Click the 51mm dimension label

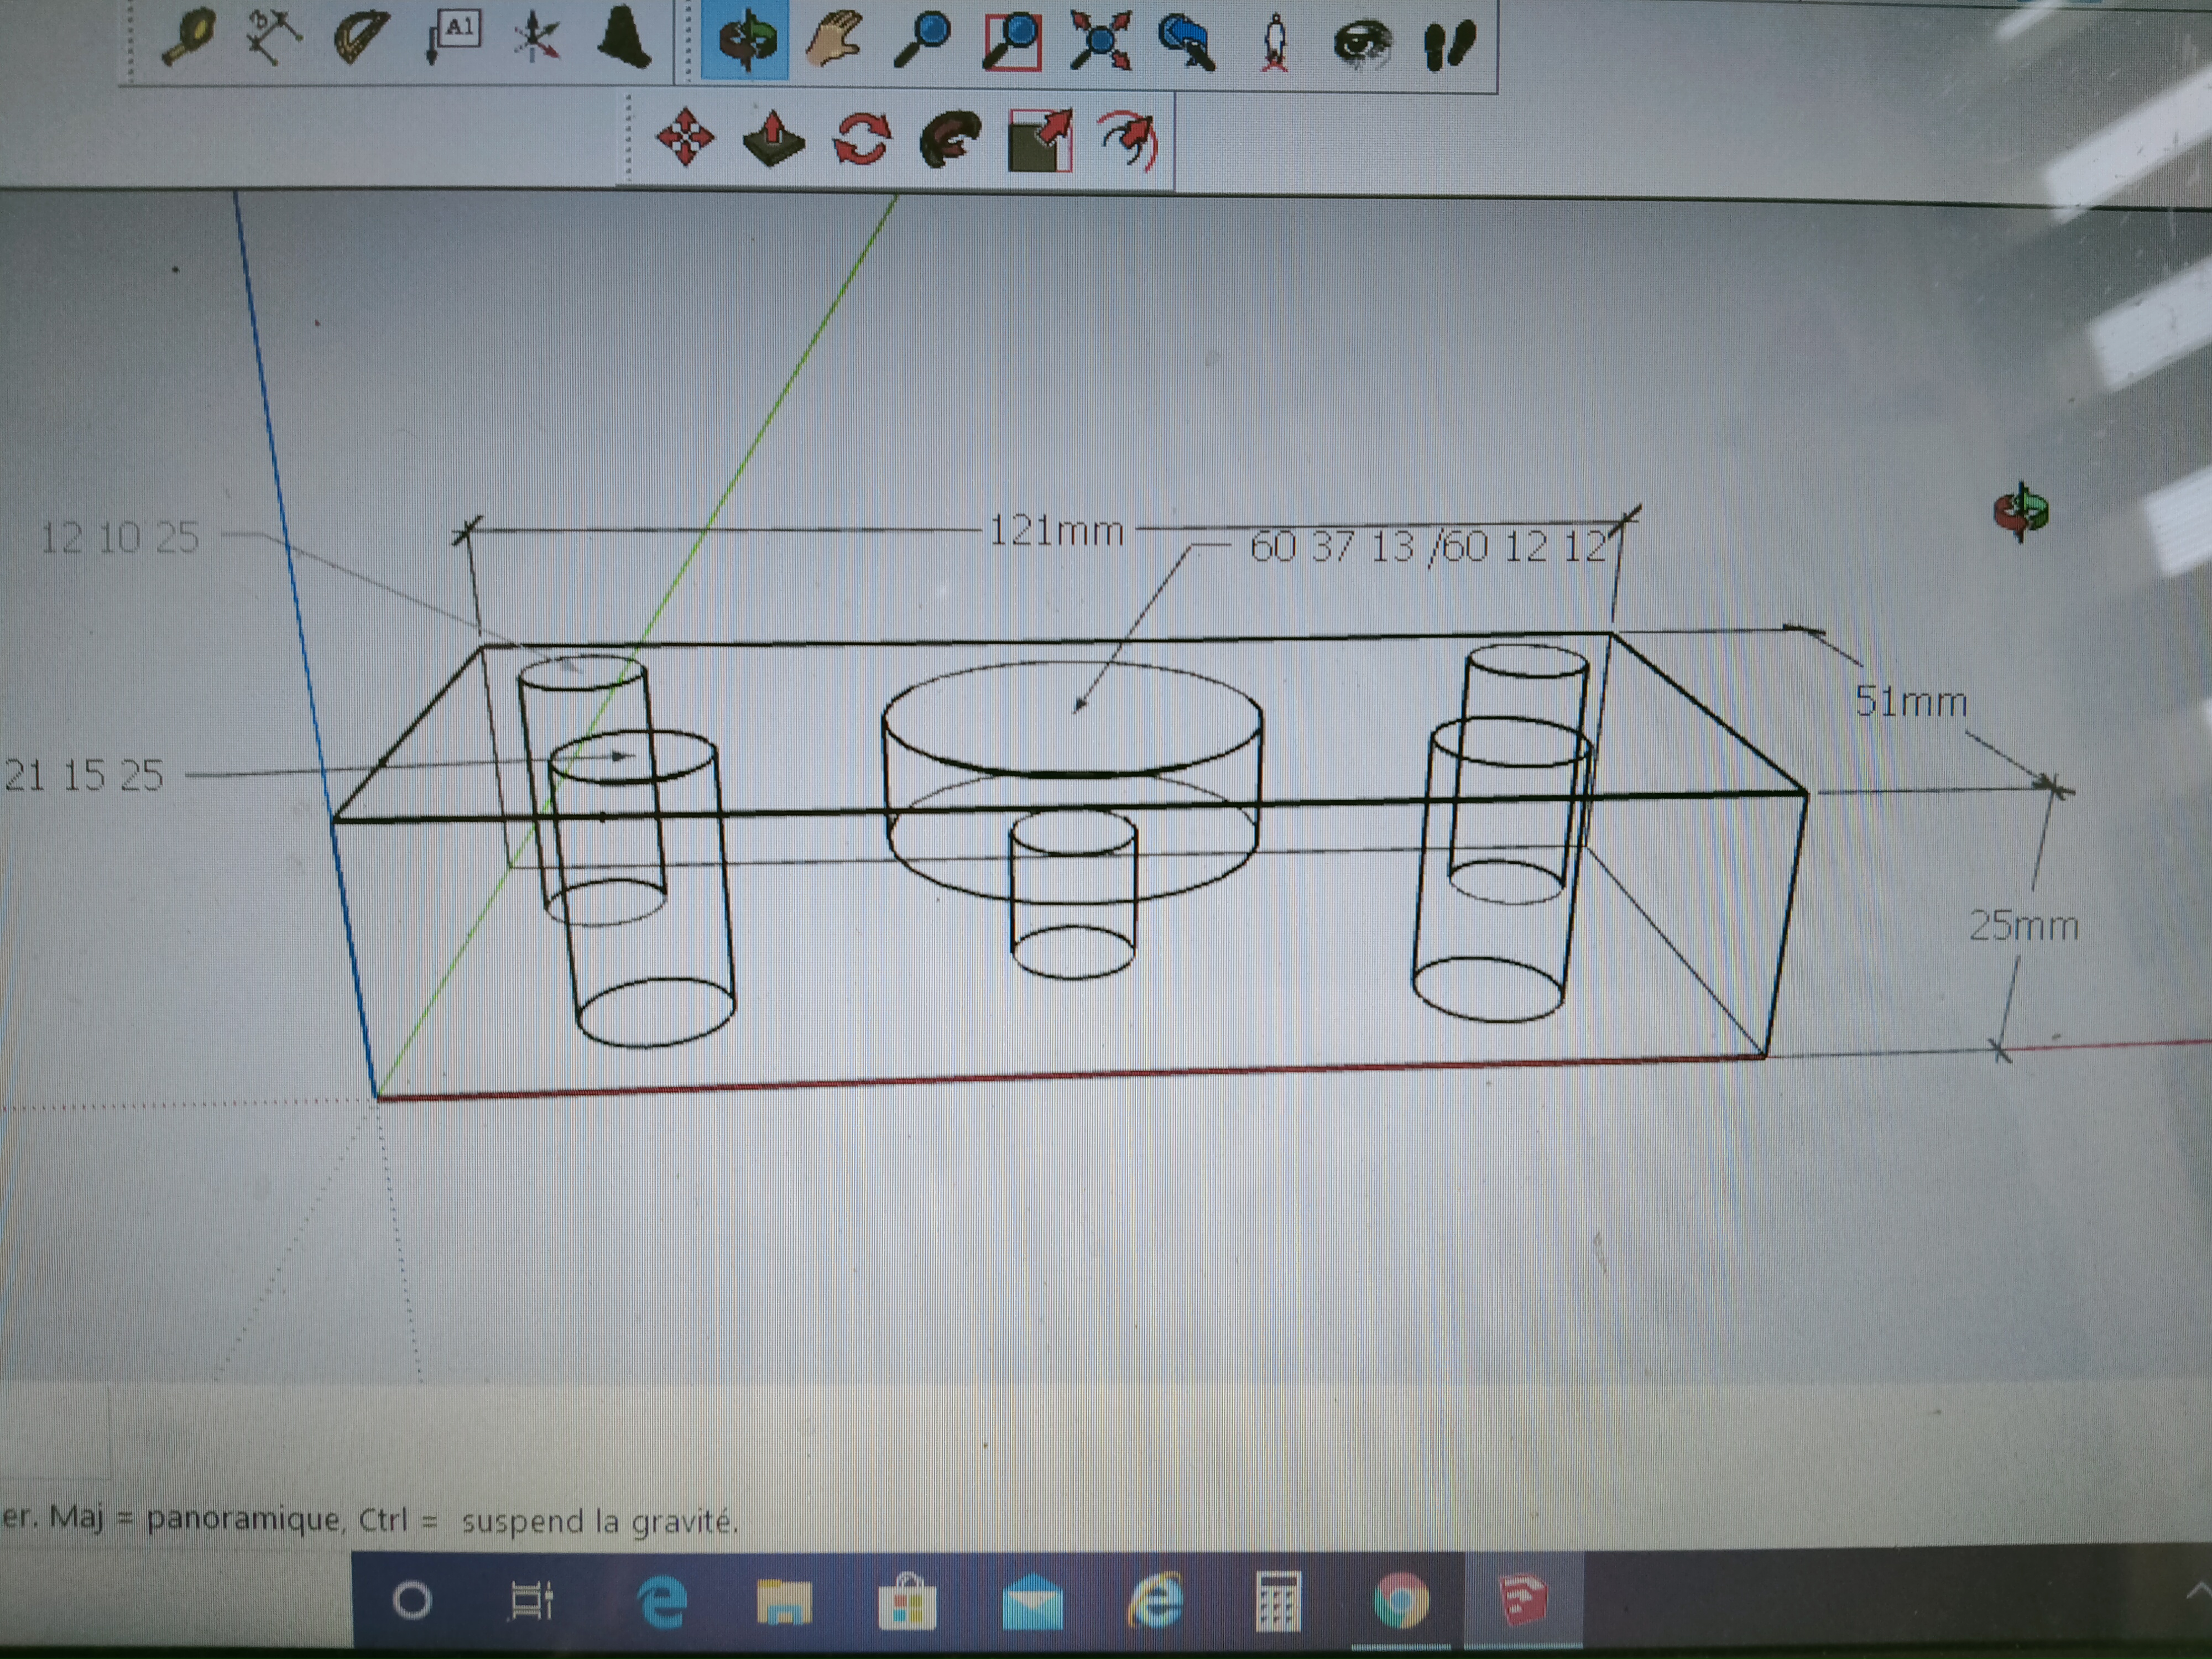pyautogui.click(x=1911, y=701)
